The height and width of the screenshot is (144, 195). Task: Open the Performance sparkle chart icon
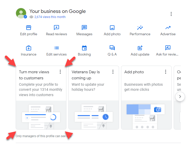click(x=140, y=28)
